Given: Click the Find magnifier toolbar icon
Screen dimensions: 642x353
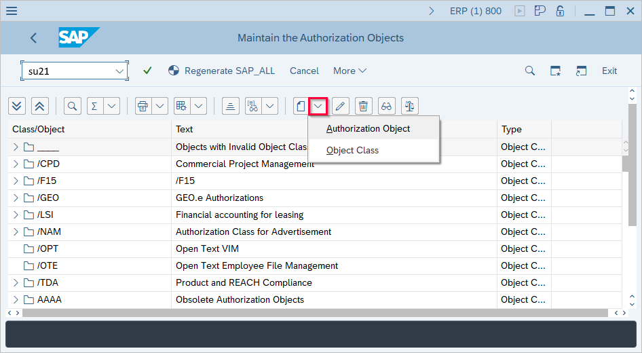Looking at the screenshot, I should pos(72,106).
